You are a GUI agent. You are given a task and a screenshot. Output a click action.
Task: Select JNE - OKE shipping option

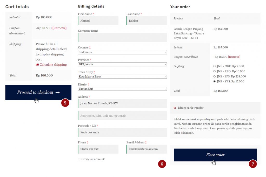pos(215,66)
